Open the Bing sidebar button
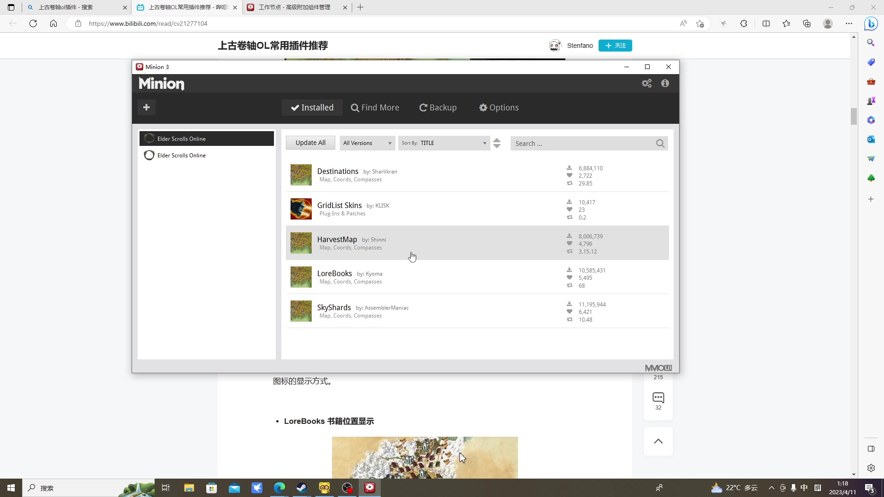Screen dimensions: 884x497 click(x=871, y=23)
